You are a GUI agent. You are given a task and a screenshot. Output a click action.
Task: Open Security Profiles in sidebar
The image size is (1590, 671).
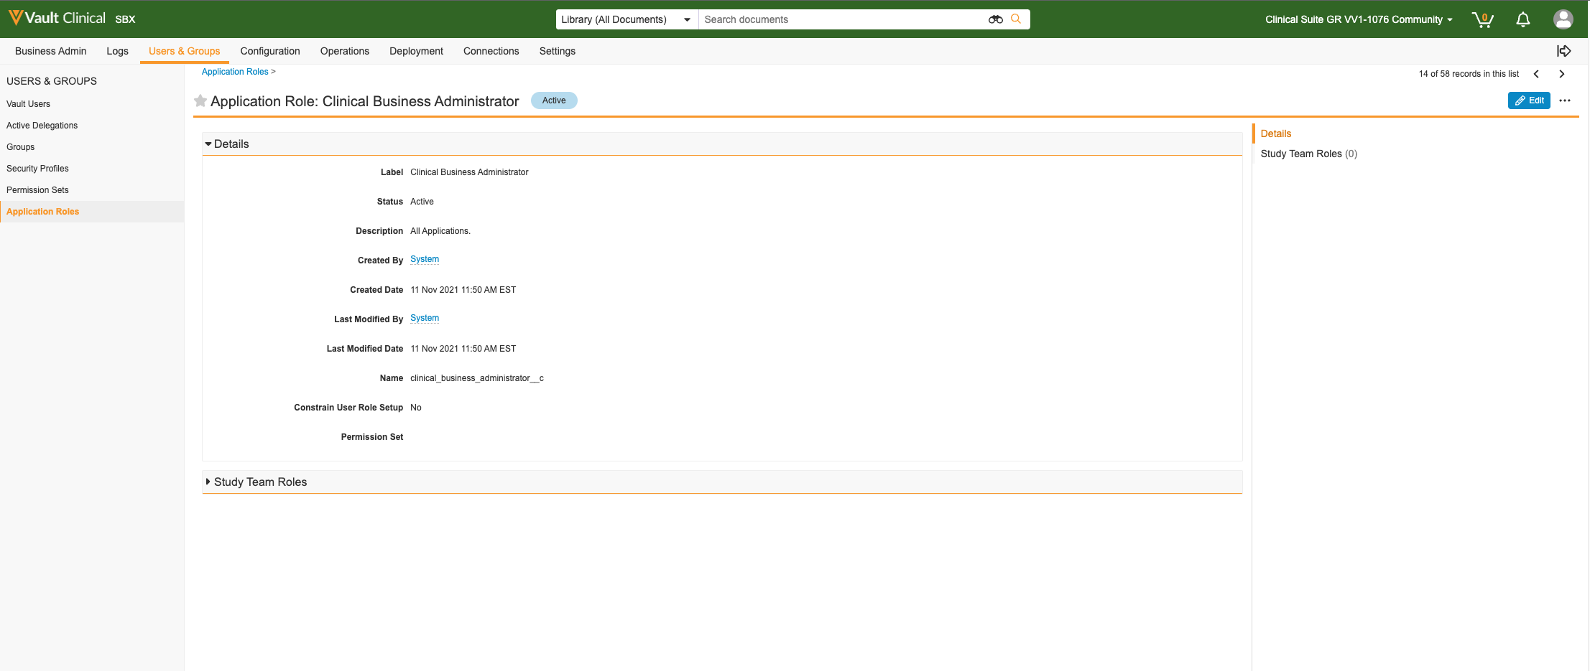pos(37,169)
